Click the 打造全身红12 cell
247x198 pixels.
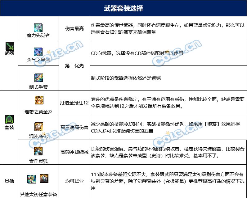tap(74, 103)
